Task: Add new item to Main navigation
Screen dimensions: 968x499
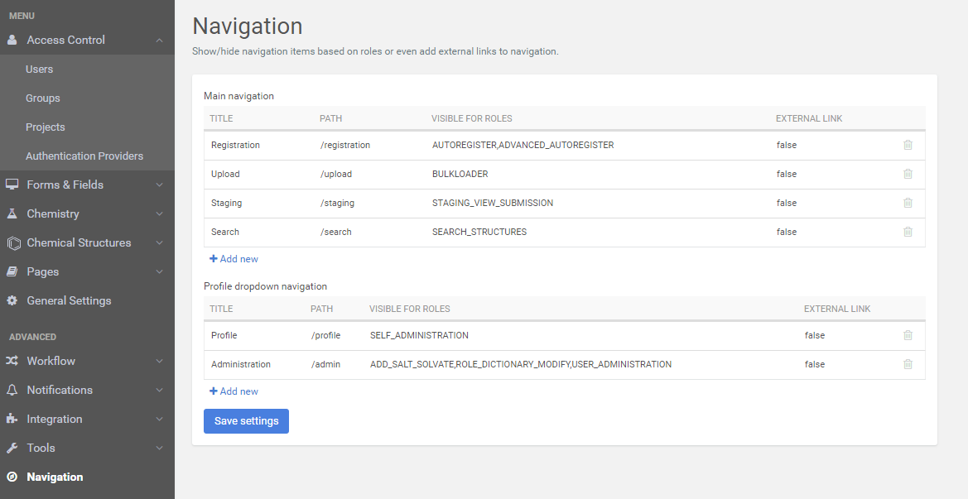Action: (x=234, y=259)
